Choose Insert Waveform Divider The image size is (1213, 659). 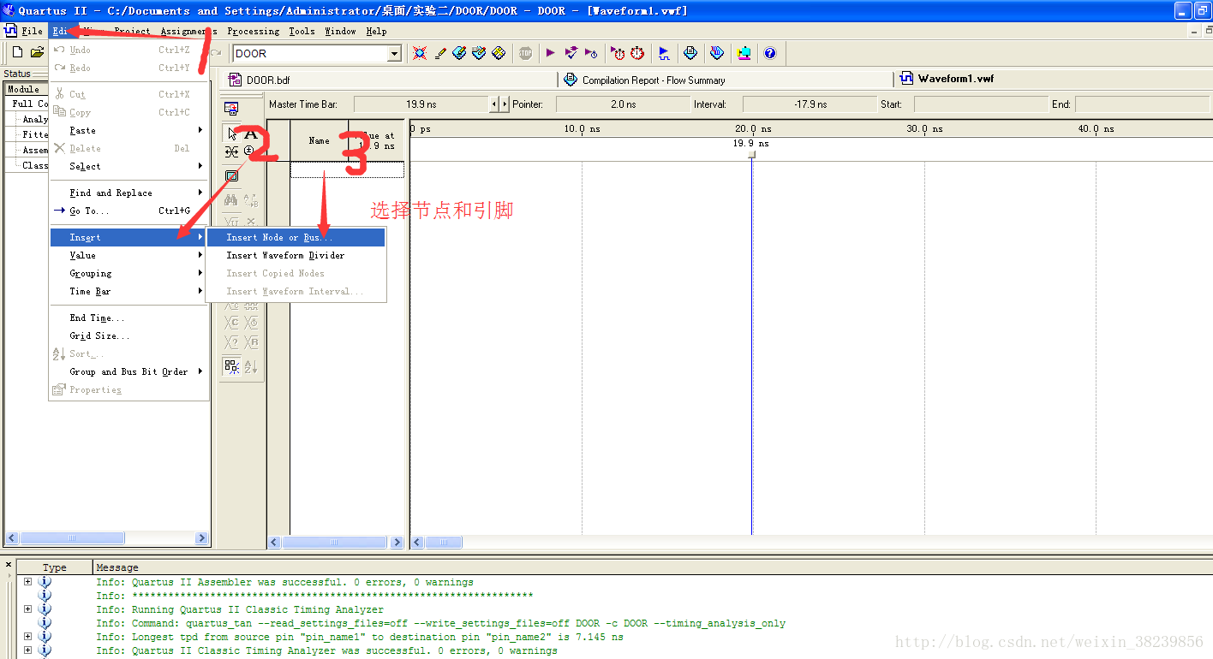(x=296, y=255)
